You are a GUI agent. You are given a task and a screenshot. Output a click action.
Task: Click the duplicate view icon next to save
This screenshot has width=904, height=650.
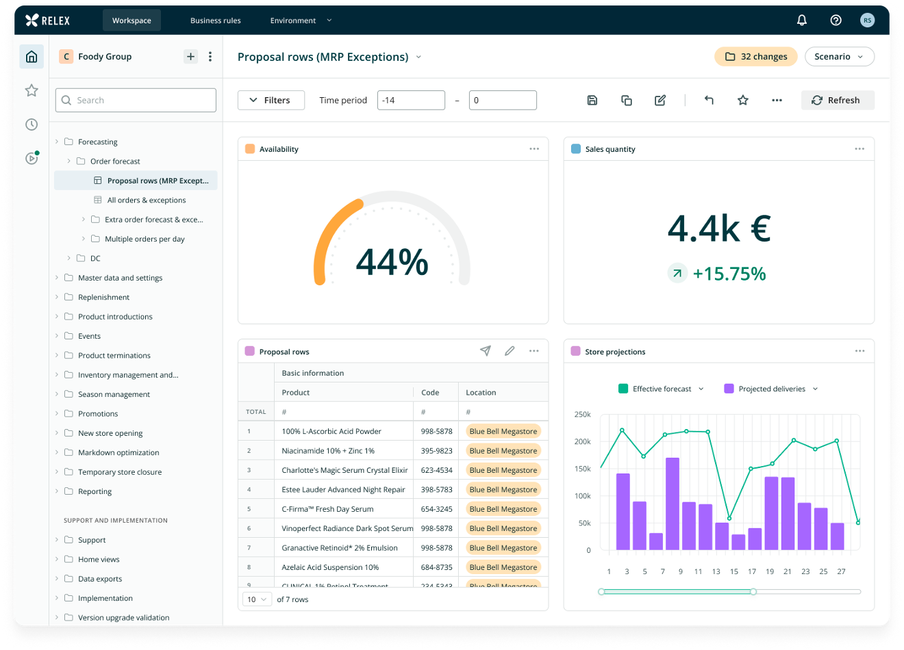click(x=626, y=100)
